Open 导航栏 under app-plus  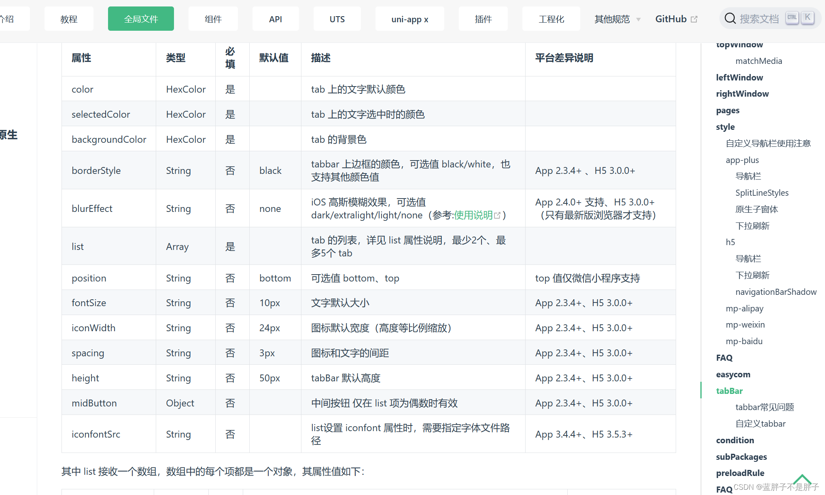749,176
